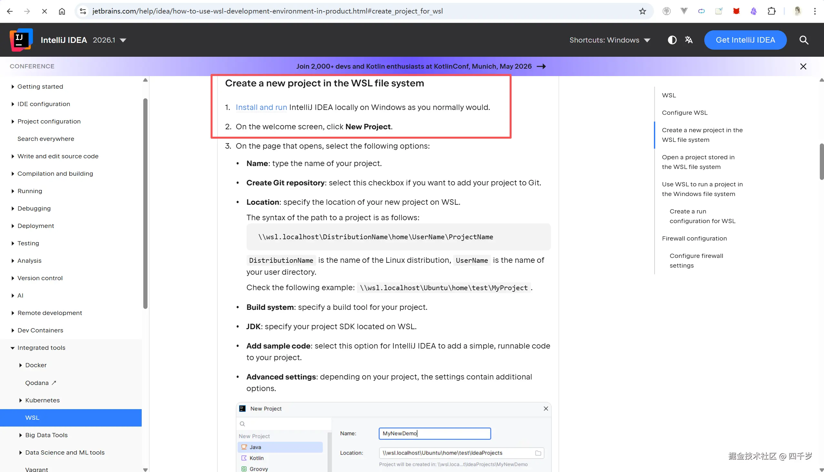Open the browser extensions puzzle icon
The height and width of the screenshot is (472, 824).
pyautogui.click(x=771, y=11)
